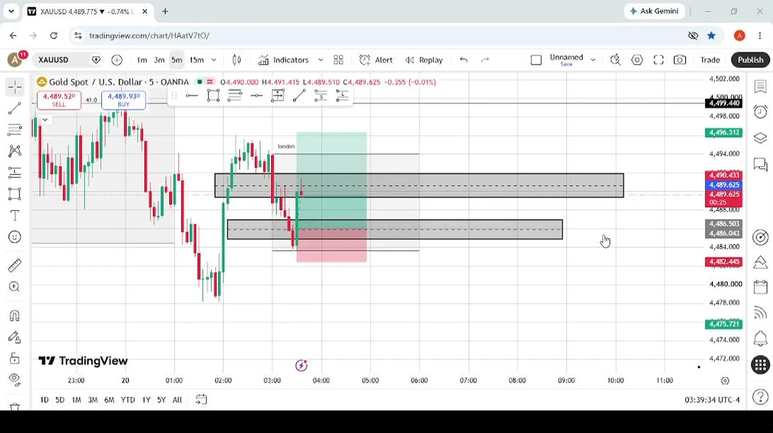This screenshot has height=433, width=773.
Task: Toggle lock all drawings
Action: tap(15, 359)
